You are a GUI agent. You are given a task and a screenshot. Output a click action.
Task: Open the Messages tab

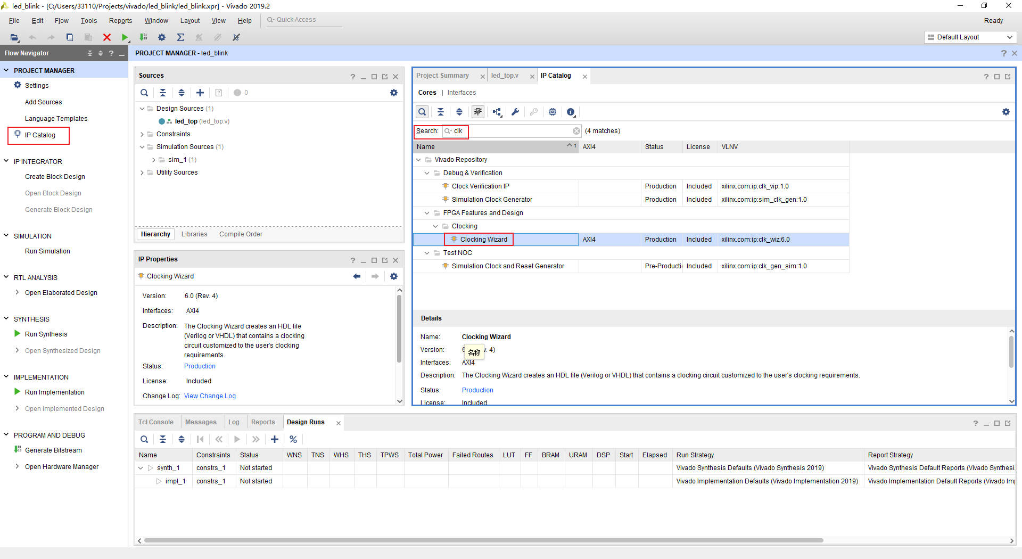(201, 422)
